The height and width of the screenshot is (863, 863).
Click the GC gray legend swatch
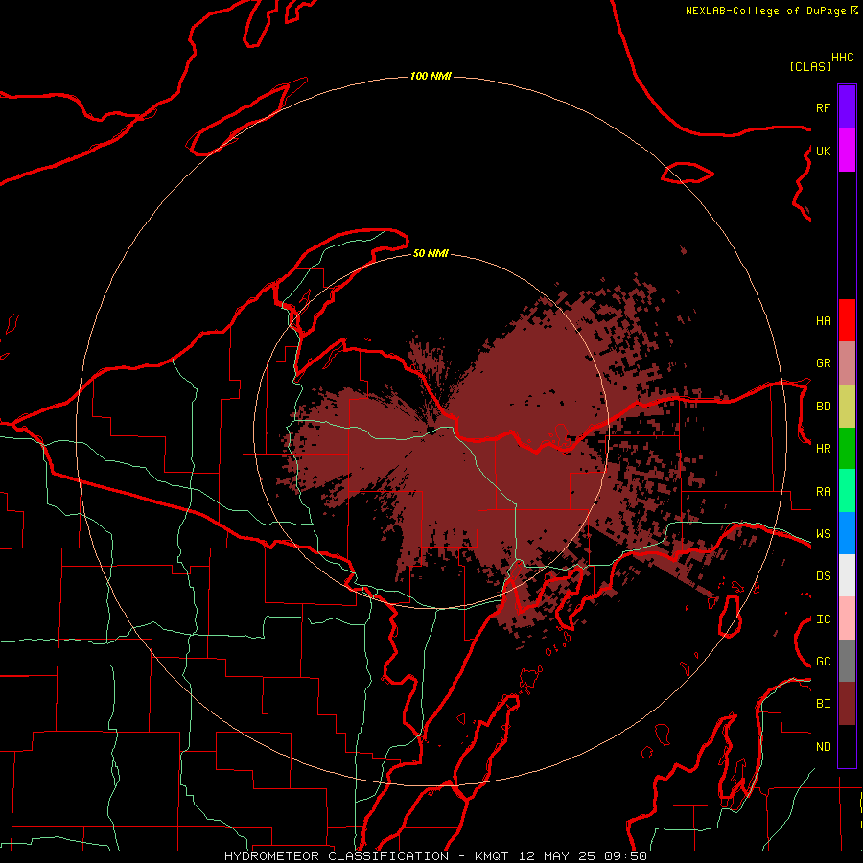(847, 661)
